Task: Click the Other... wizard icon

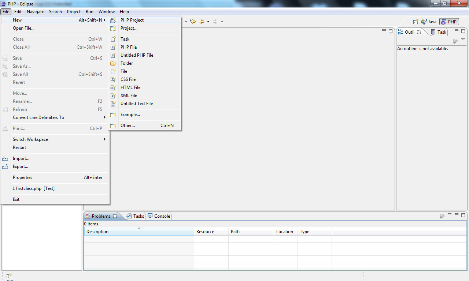Action: click(x=113, y=125)
